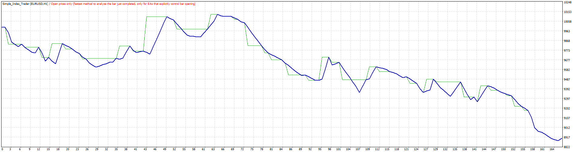Select trade number 35 on horizontal axis
The image size is (576, 152).
click(116, 149)
